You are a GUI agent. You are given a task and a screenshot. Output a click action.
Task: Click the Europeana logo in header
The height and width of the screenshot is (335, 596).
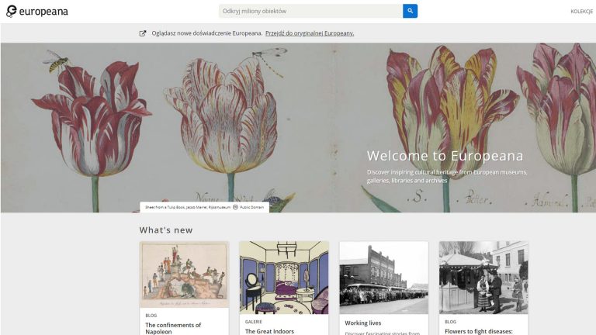tap(37, 11)
